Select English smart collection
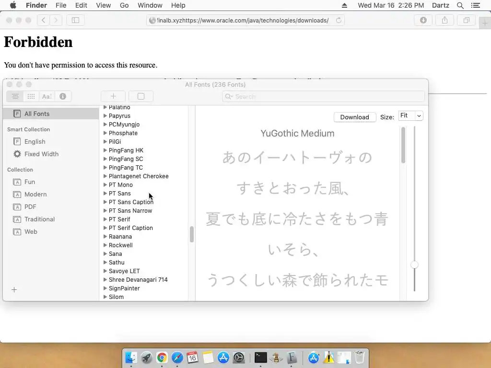The height and width of the screenshot is (368, 491). pyautogui.click(x=51, y=141)
